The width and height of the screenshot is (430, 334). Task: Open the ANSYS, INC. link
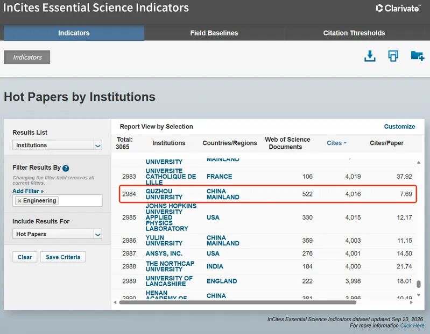pyautogui.click(x=164, y=253)
